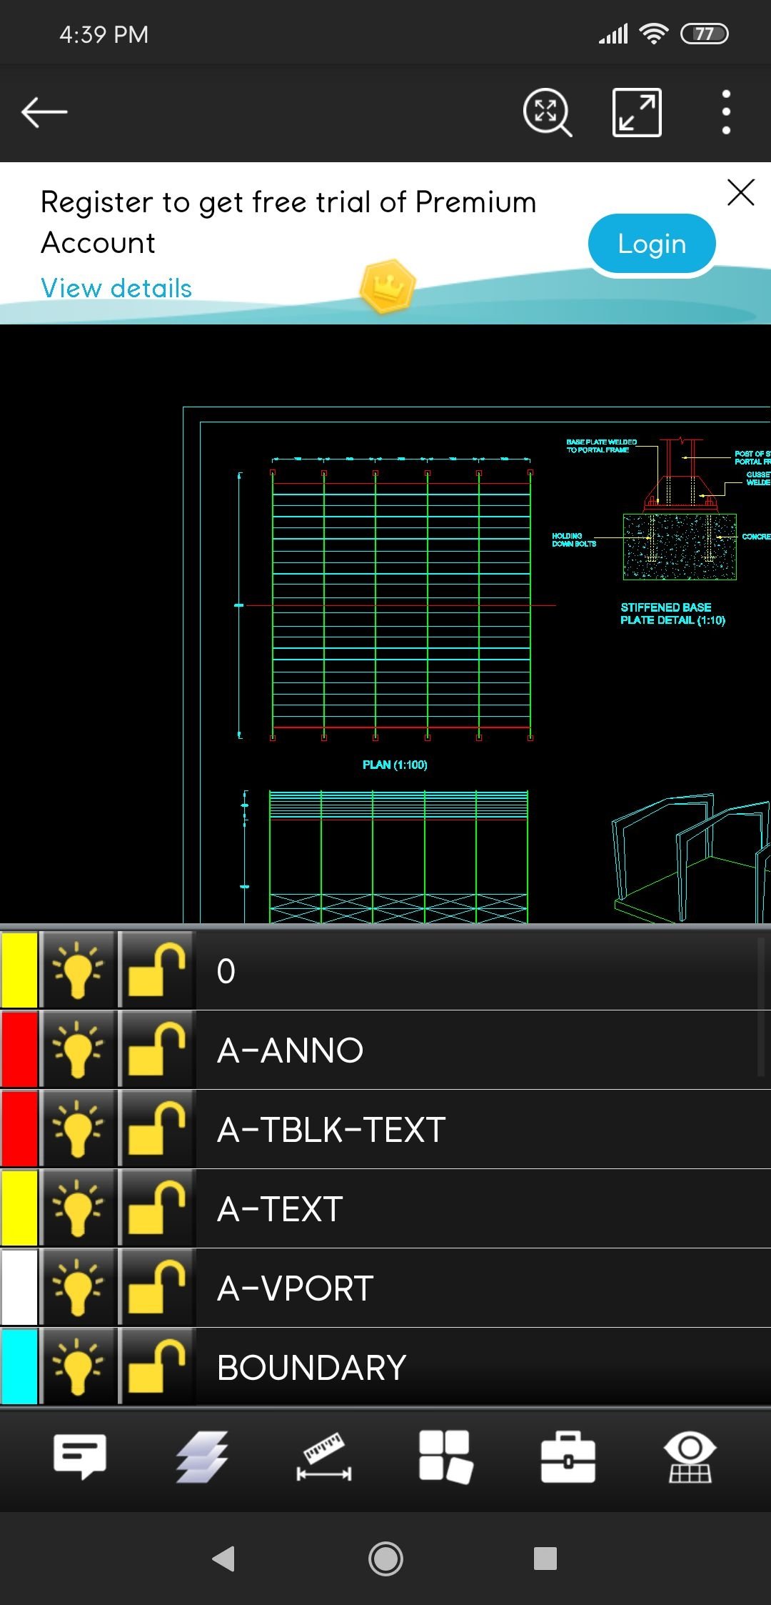Screen dimensions: 771x1605
Task: Go back using the arrow icon
Action: [x=44, y=112]
